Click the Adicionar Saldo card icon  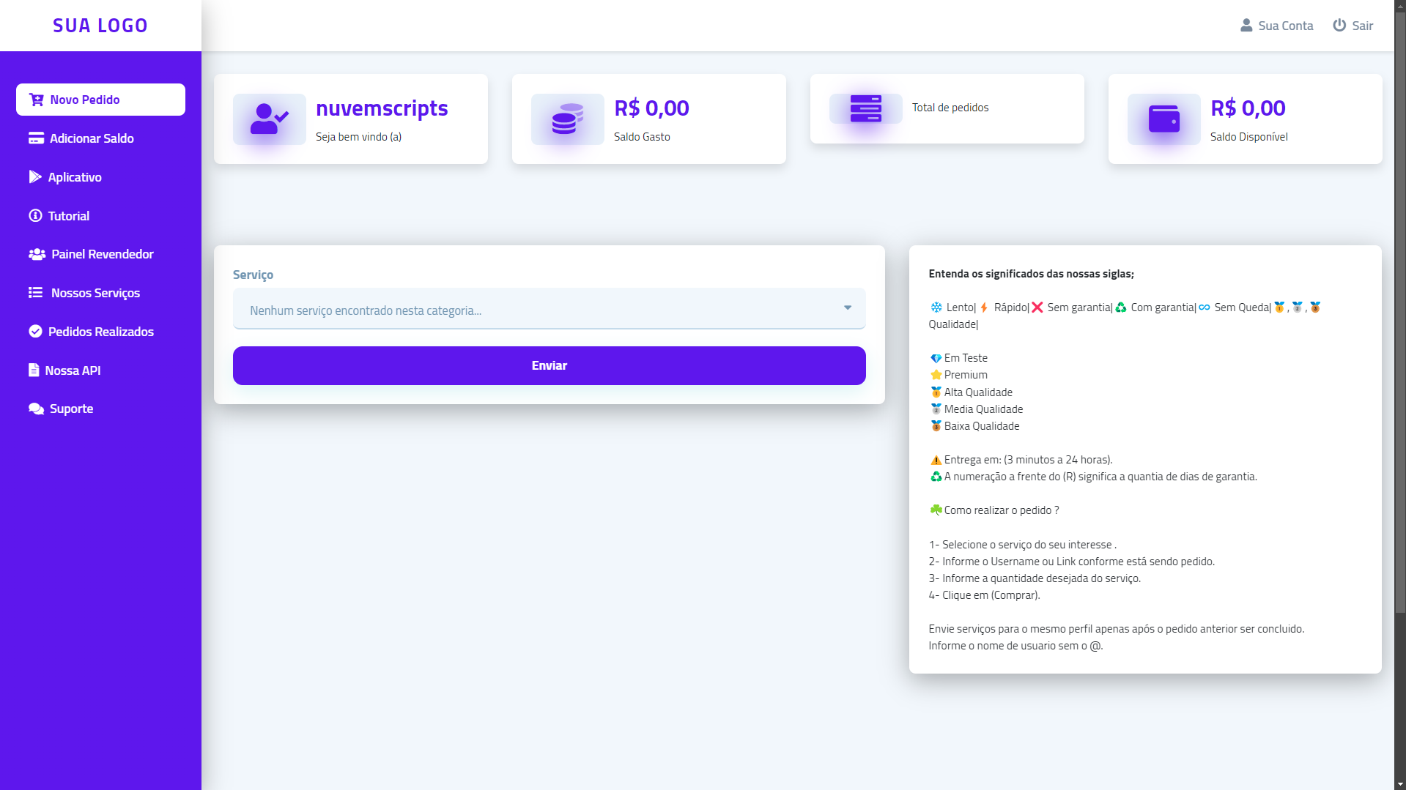[35, 138]
